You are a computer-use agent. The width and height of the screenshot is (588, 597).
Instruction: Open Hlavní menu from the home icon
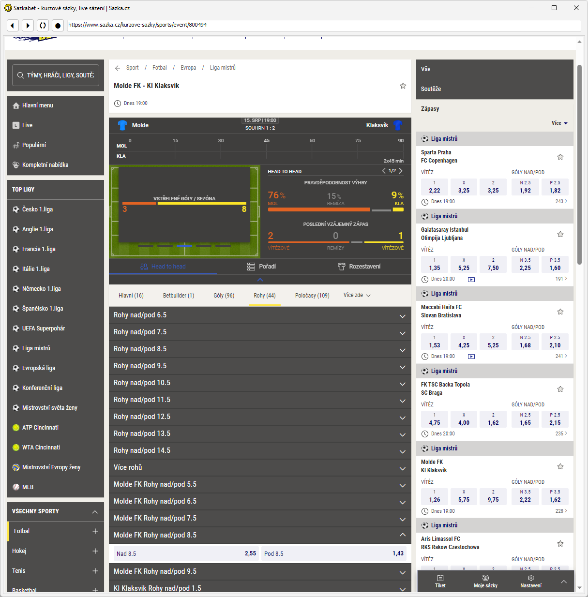(16, 105)
